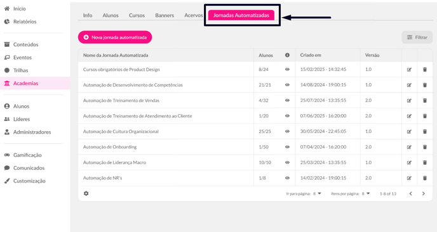The height and width of the screenshot is (232, 437).
Task: Click the Automação de Liderança Macro name
Action: pos(114,162)
